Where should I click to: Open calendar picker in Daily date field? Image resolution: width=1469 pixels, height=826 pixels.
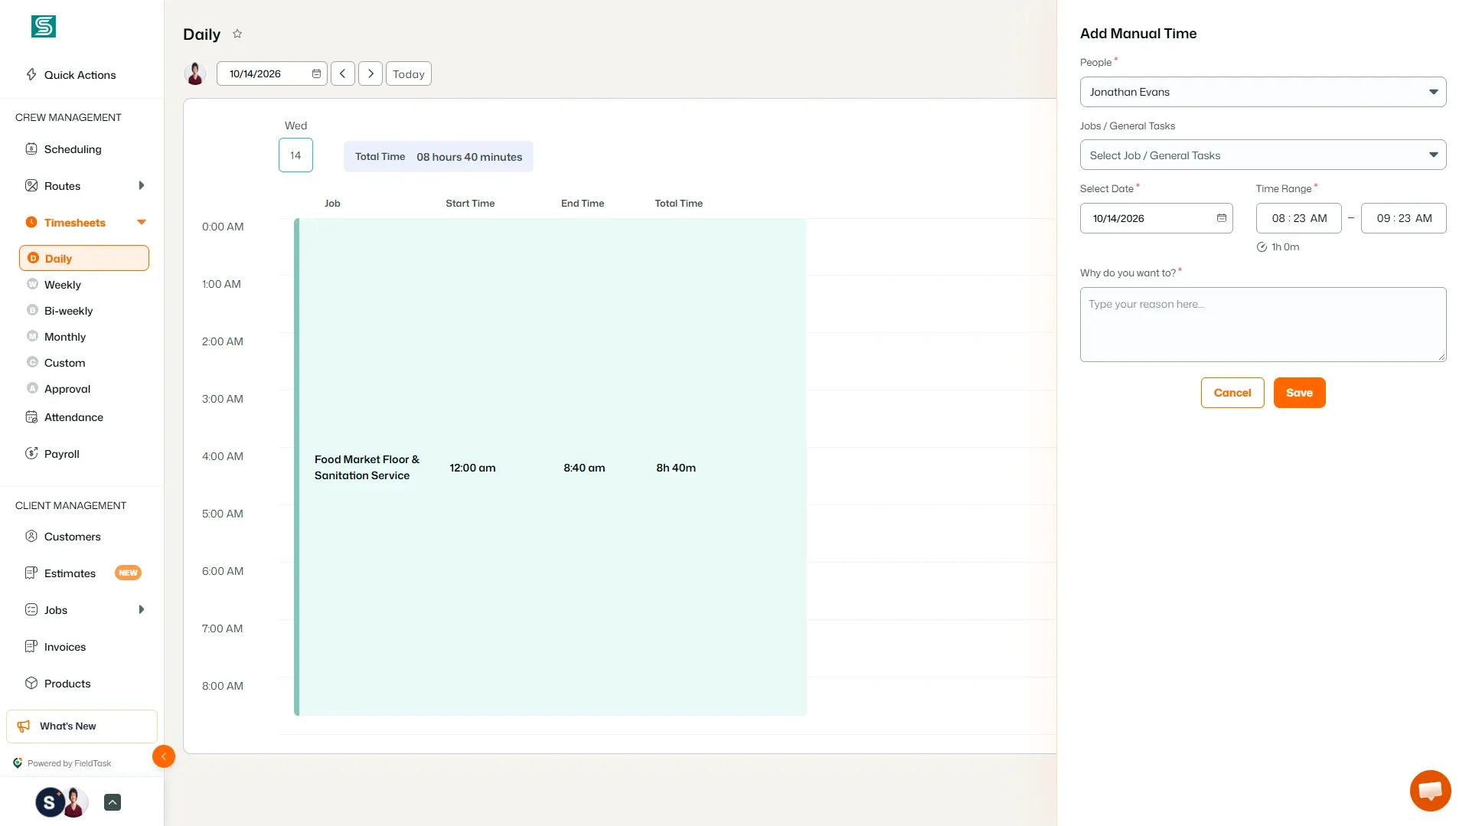pyautogui.click(x=316, y=73)
